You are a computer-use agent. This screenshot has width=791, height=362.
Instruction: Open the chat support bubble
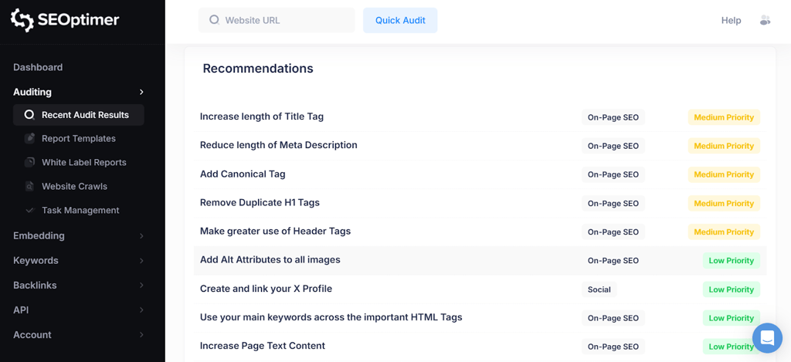tap(768, 338)
